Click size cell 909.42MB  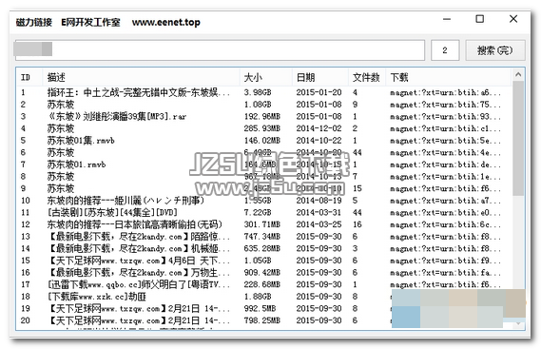coord(262,273)
